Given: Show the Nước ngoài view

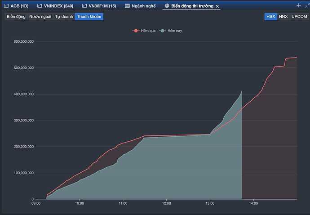Looking at the screenshot, I should click(x=40, y=16).
